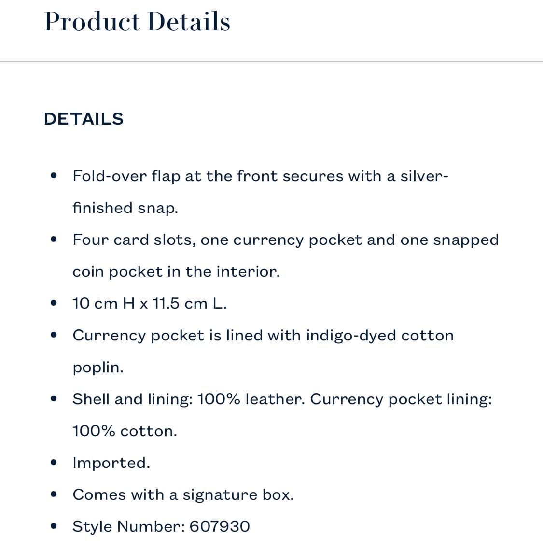Viewport: 543px width, 551px height.
Task: Click the bullet before the dimensions line
Action: (x=54, y=303)
